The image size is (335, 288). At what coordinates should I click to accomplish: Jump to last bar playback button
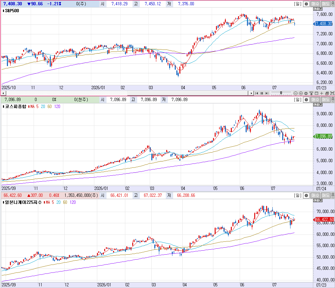(267, 93)
